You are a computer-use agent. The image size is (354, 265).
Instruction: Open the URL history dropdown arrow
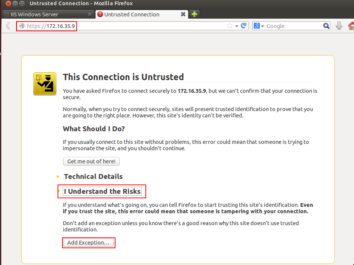click(237, 26)
